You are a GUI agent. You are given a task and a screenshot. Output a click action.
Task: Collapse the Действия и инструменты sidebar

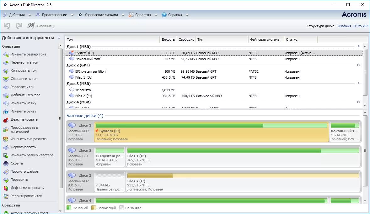click(59, 38)
